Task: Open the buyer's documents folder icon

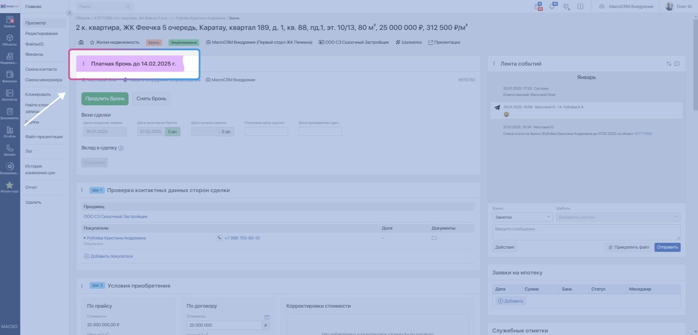Action: coord(434,238)
